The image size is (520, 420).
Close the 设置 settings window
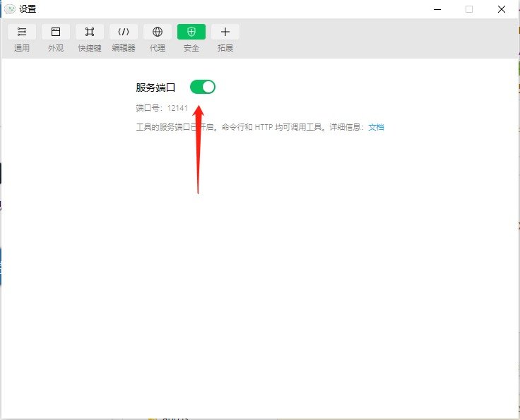coord(501,9)
